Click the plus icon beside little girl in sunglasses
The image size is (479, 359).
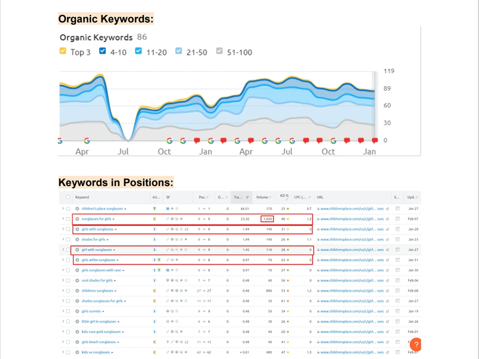click(77, 322)
